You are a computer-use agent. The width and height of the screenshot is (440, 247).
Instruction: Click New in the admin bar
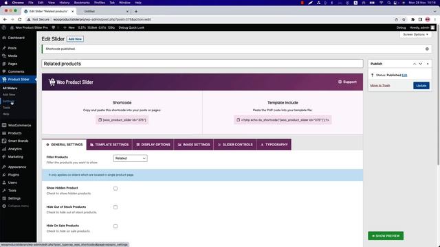tap(69, 27)
